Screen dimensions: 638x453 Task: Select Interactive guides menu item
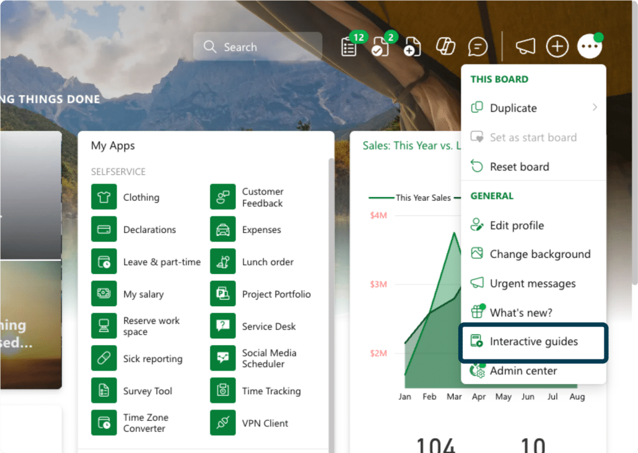coord(533,342)
